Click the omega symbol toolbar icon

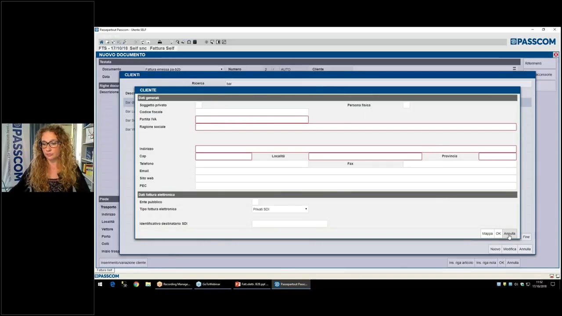189,42
